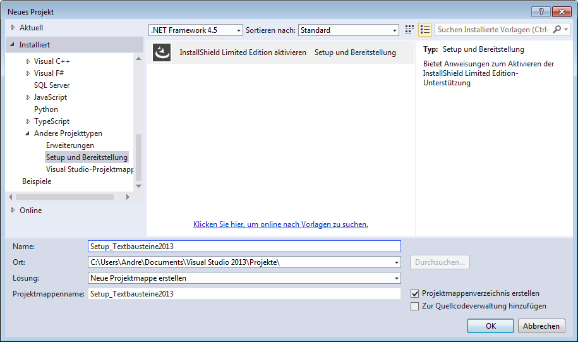Open the Lösung dropdown
Image resolution: width=578 pixels, height=342 pixels.
pos(244,278)
